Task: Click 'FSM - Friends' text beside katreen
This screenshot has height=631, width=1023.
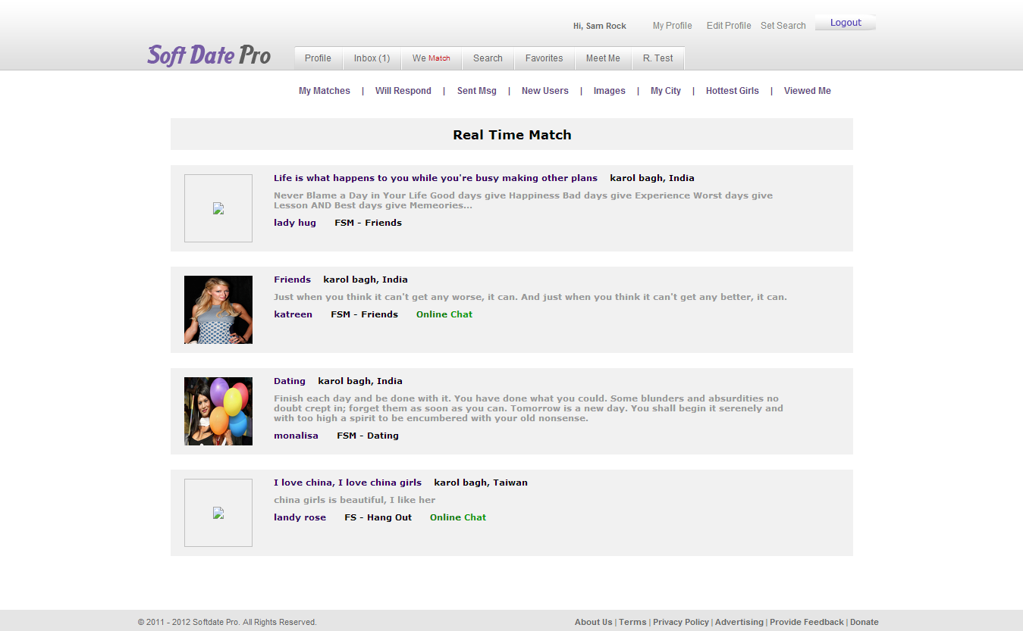Action: (x=365, y=314)
